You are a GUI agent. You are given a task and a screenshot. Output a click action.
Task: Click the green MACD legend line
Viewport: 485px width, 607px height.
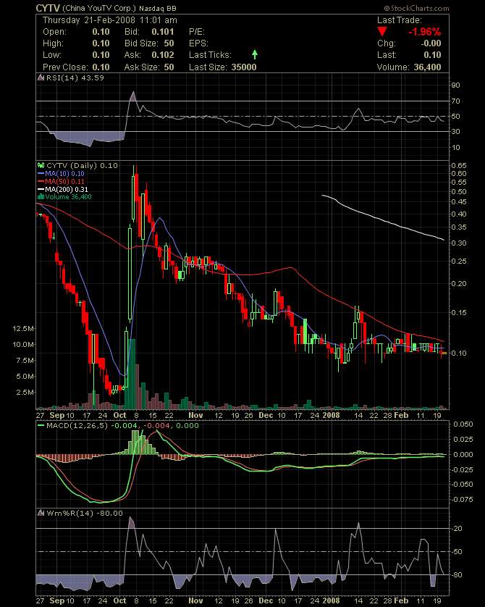tap(41, 425)
